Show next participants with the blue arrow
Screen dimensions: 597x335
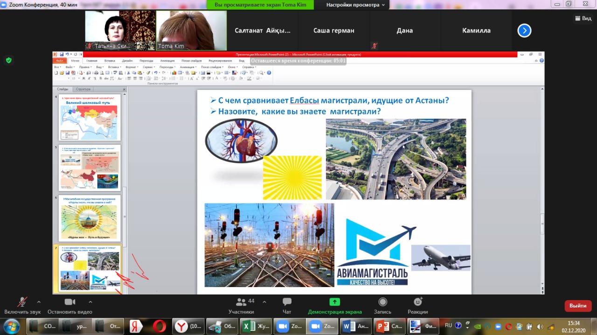(524, 31)
